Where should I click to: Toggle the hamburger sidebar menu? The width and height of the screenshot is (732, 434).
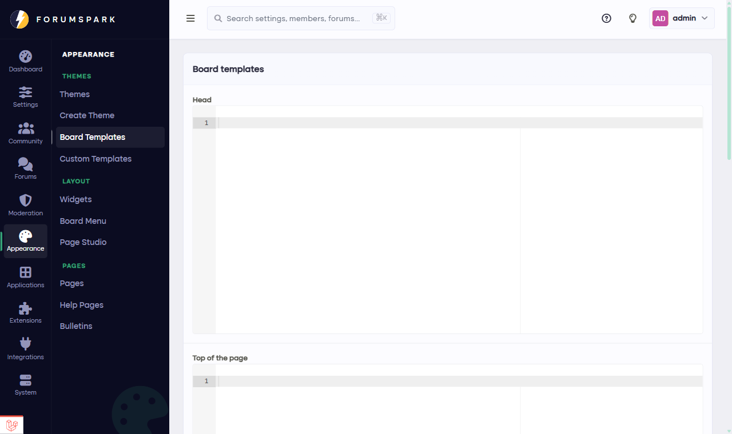click(191, 18)
